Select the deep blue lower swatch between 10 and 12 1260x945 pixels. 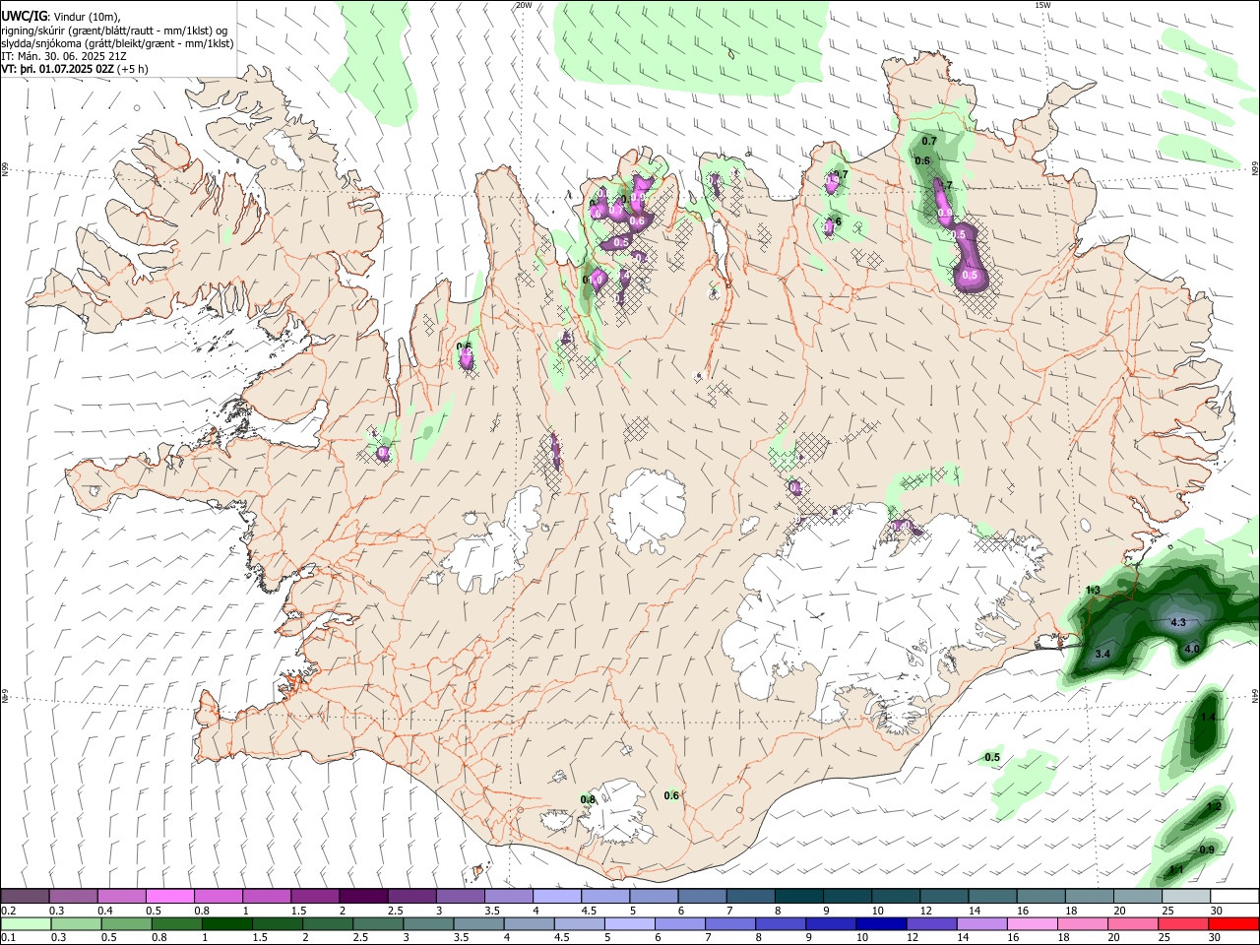click(881, 923)
